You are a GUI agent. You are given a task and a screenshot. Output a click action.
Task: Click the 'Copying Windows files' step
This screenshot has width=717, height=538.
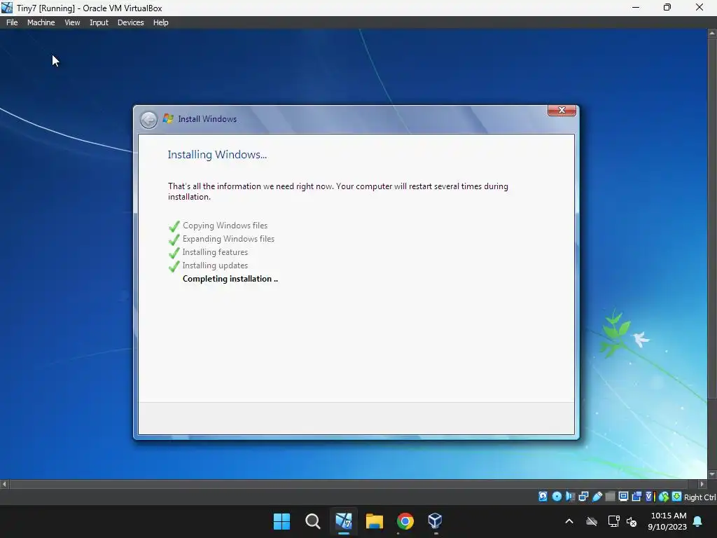(x=225, y=226)
